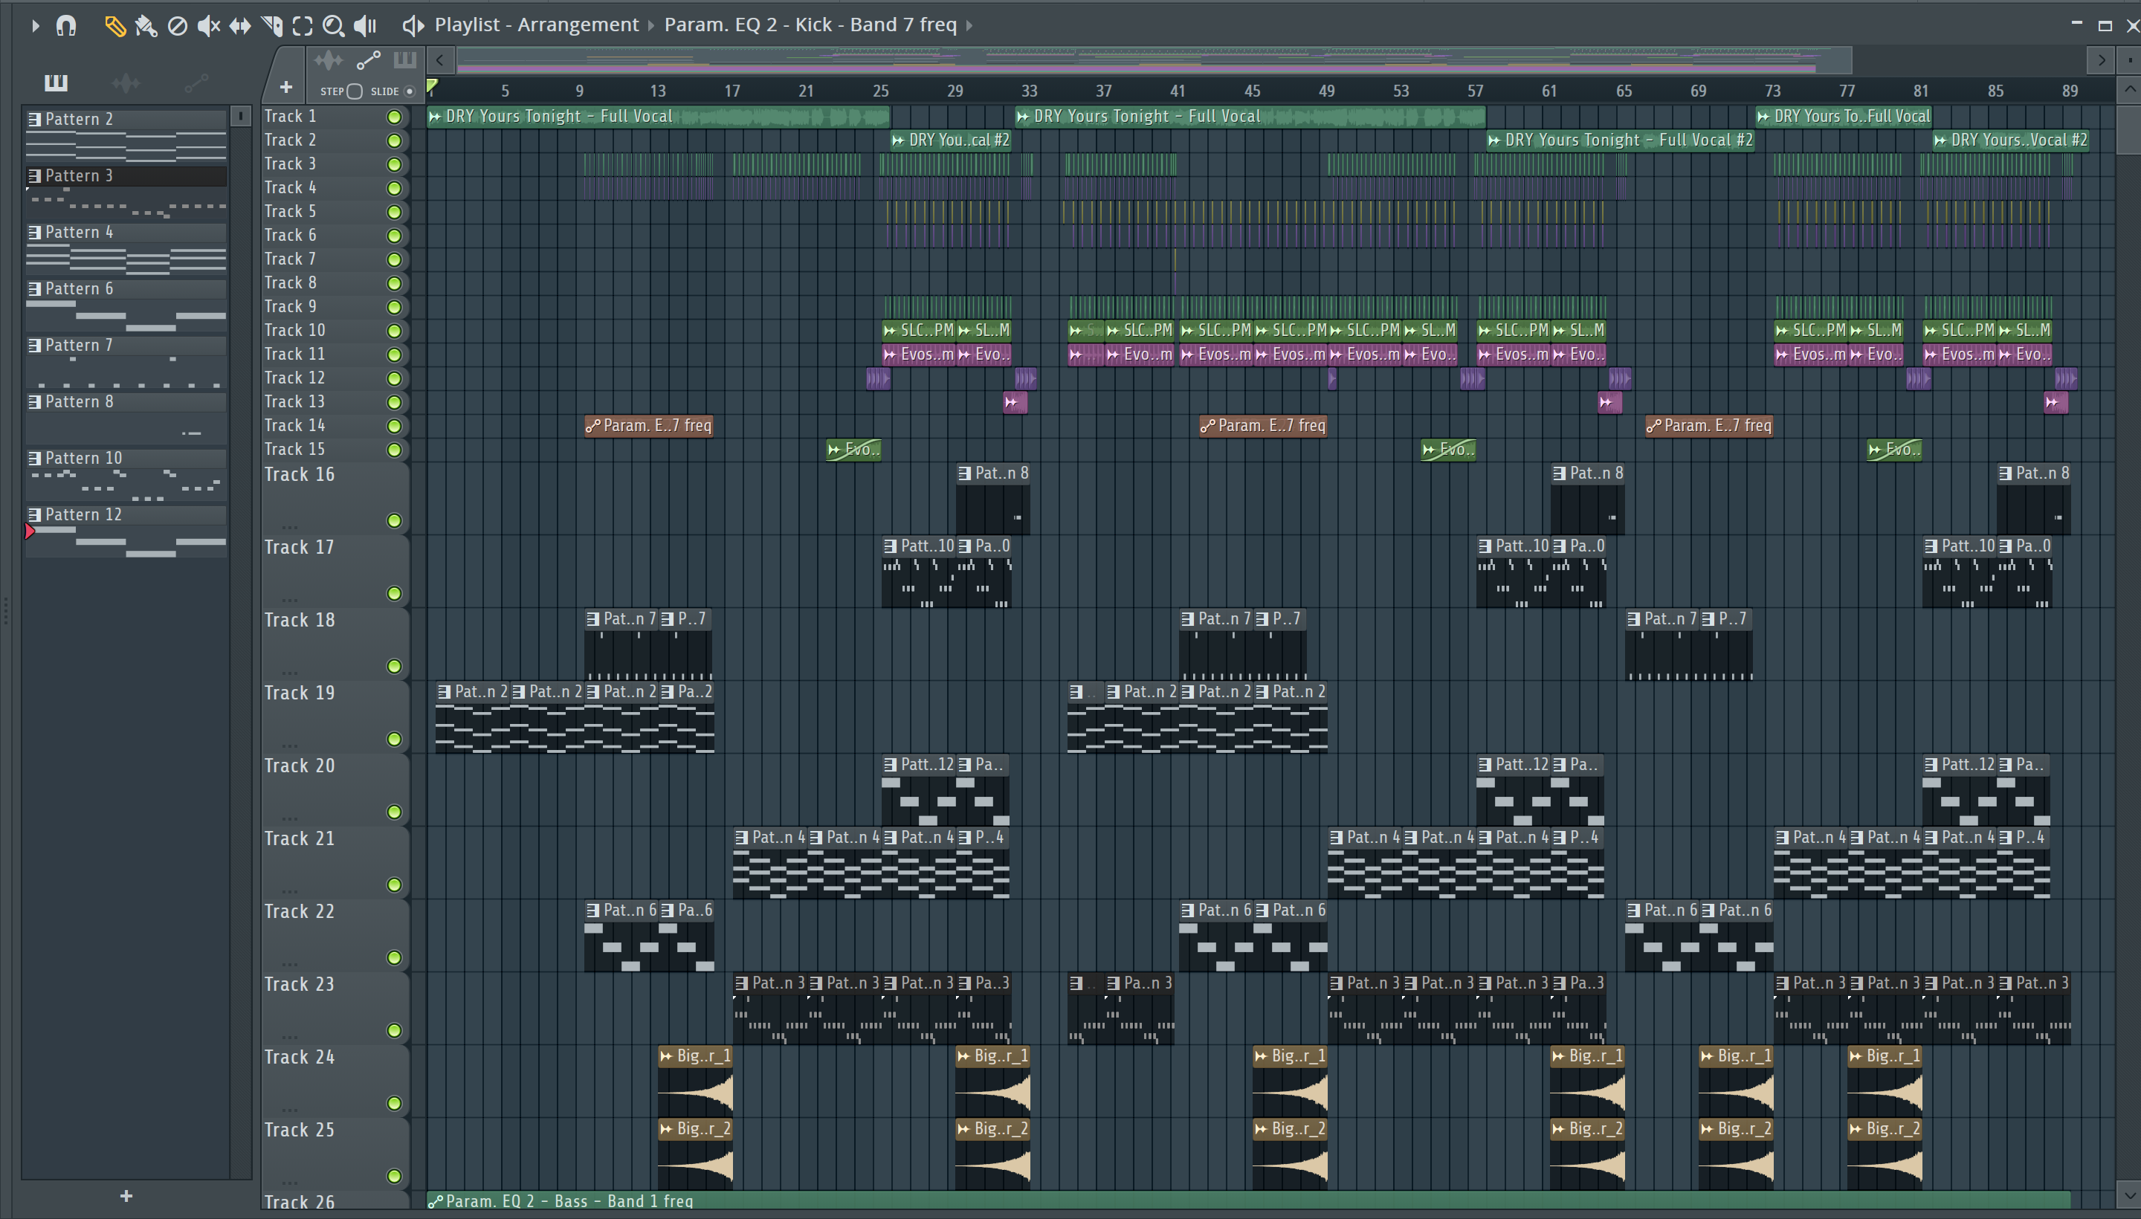Click the green playhead start marker
This screenshot has width=2141, height=1219.
(x=432, y=85)
